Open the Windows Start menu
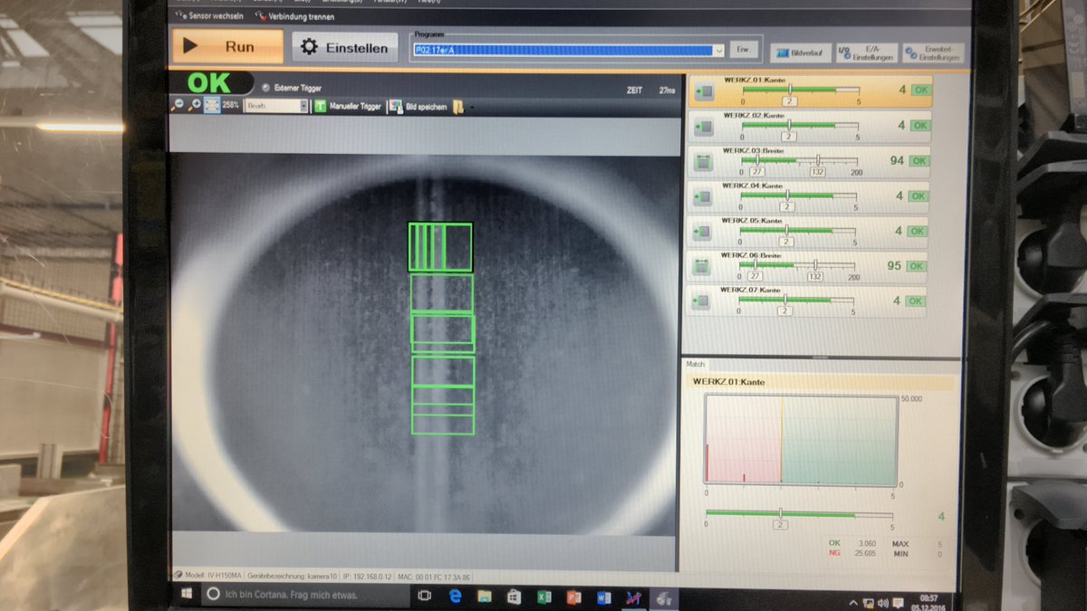Viewport: 1087px width, 611px height. point(186,595)
